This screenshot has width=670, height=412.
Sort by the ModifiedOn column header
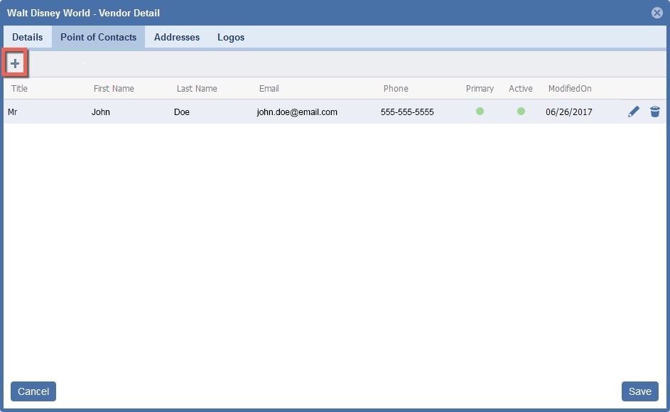(x=569, y=89)
